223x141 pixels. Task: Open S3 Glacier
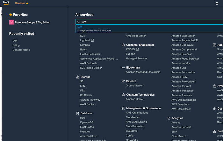(86, 95)
